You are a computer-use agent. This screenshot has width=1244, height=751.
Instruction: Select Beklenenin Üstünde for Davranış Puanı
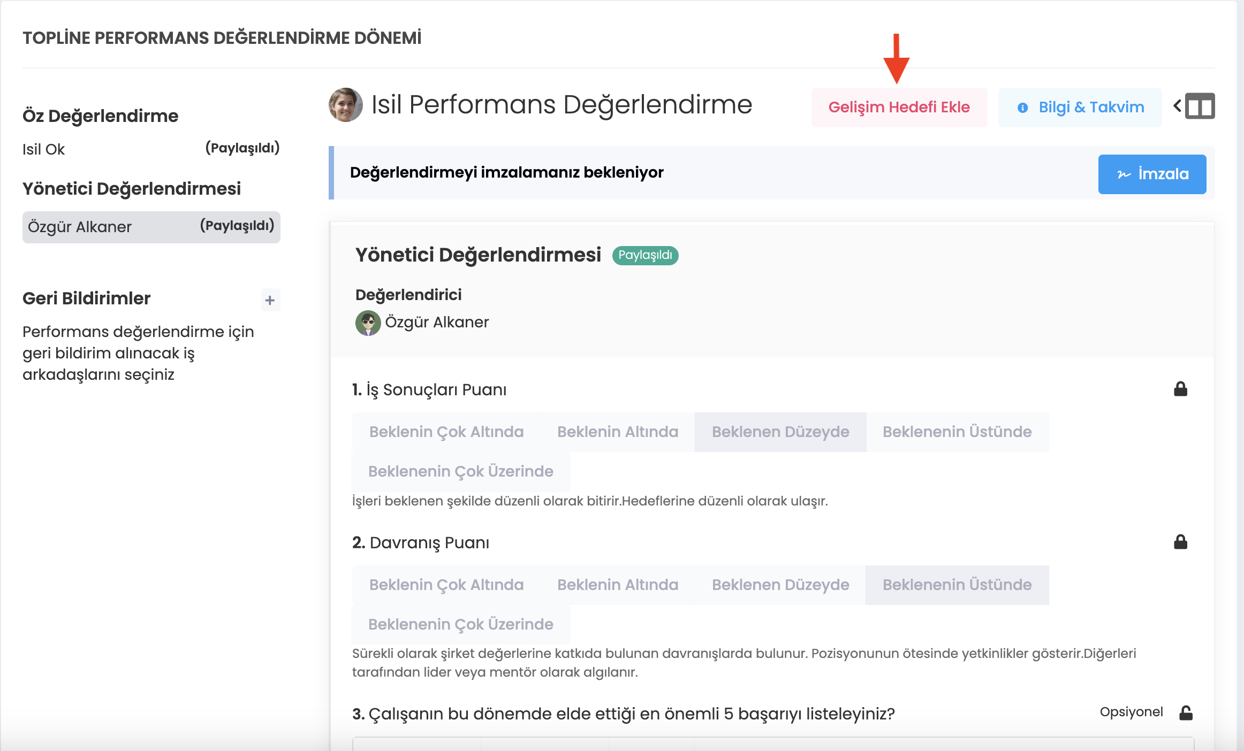(x=957, y=585)
